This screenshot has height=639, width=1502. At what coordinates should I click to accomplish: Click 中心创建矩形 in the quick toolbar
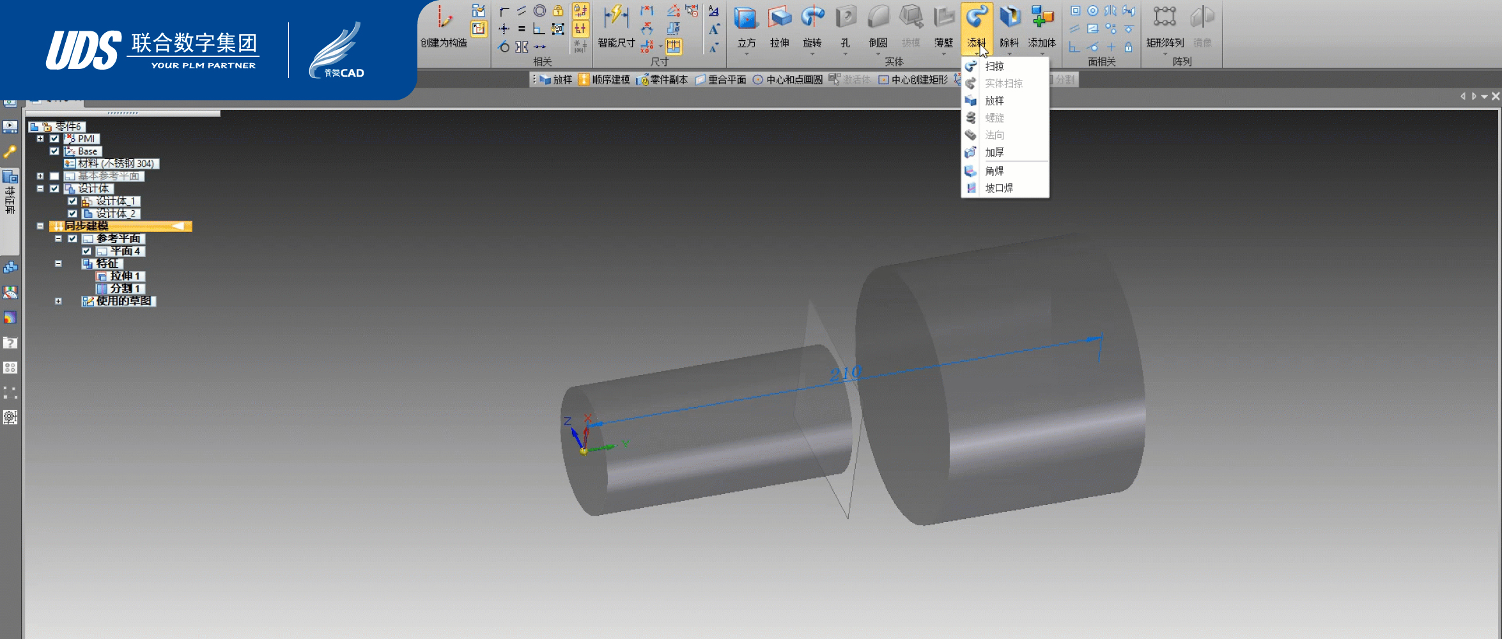[913, 79]
